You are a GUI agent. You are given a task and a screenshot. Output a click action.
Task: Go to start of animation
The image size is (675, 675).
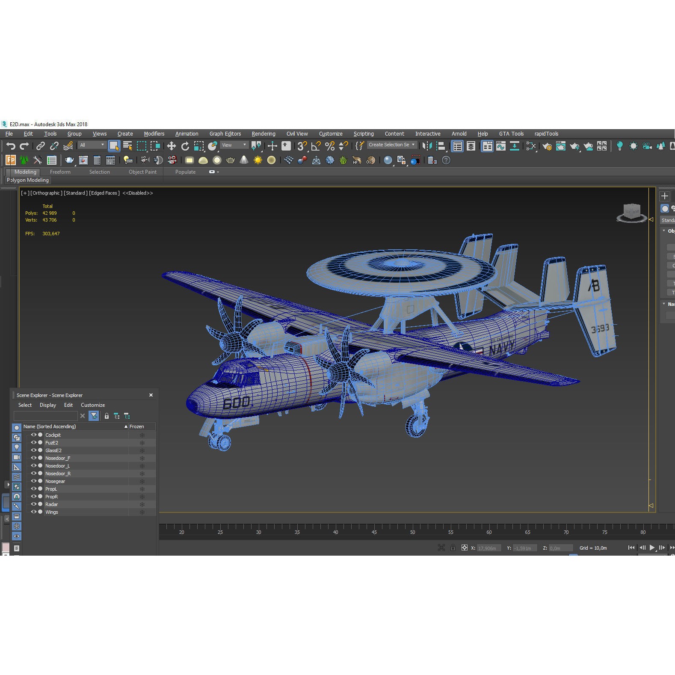[631, 548]
